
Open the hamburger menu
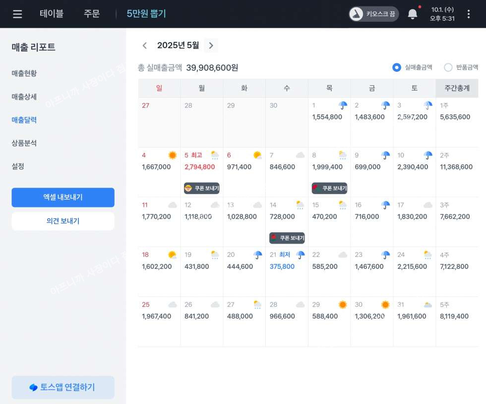[x=17, y=14]
